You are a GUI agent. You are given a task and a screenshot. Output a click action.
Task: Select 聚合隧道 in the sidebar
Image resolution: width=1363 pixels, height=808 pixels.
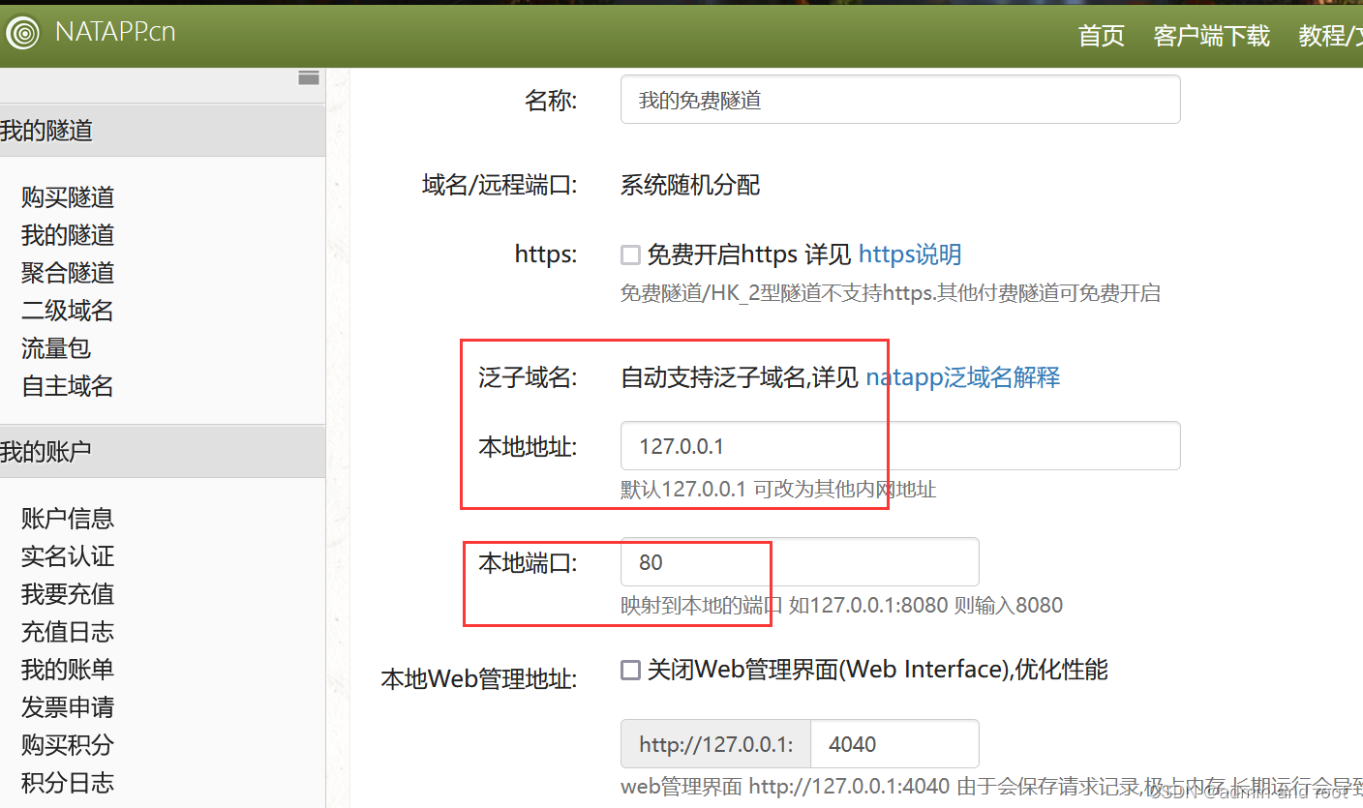coord(67,273)
